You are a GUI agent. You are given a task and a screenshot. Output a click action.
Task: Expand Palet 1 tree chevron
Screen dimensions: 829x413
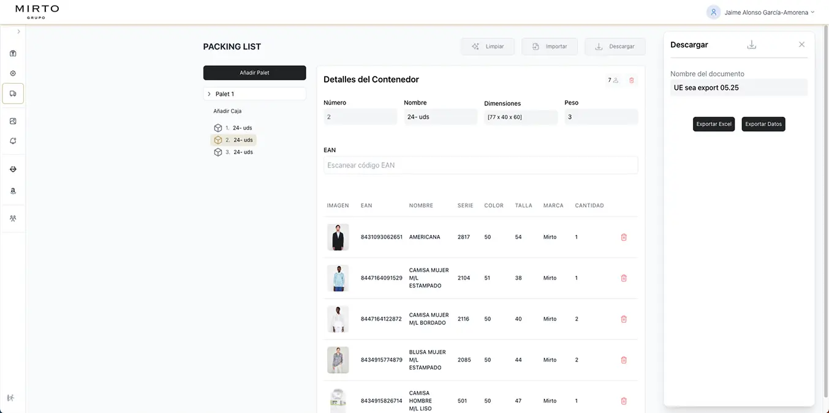pyautogui.click(x=209, y=94)
